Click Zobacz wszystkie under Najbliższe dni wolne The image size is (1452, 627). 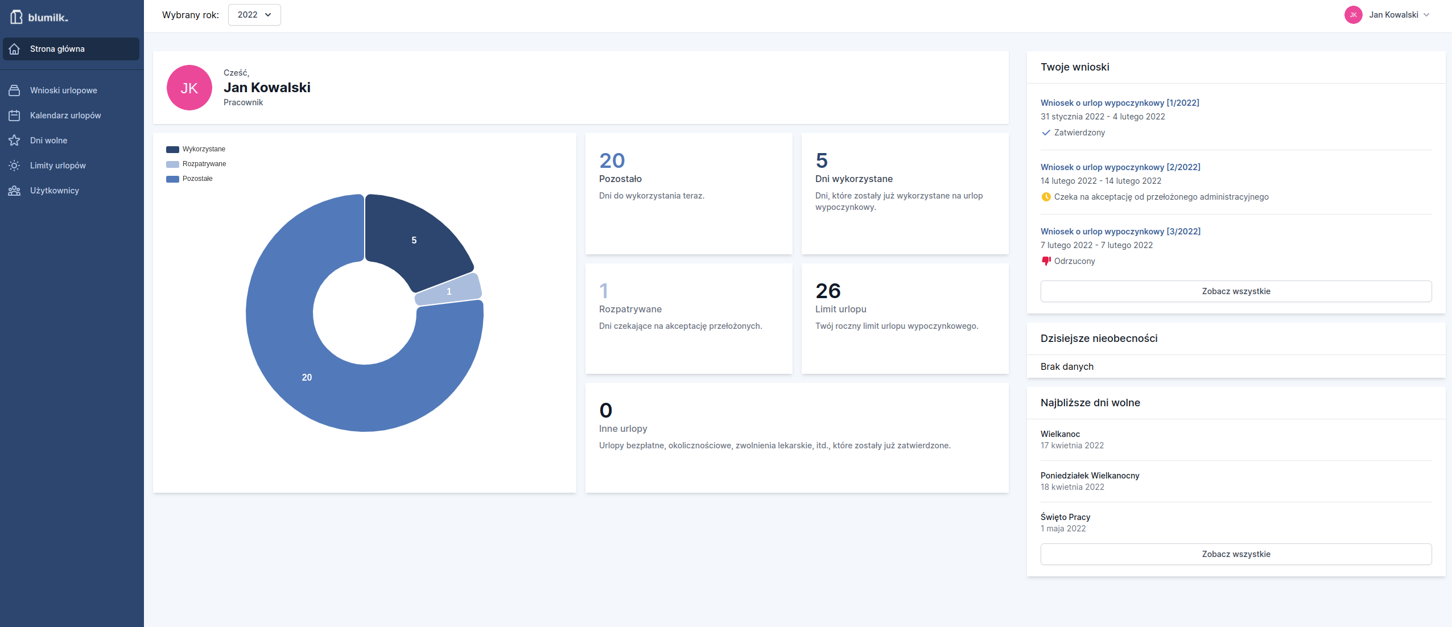1236,554
